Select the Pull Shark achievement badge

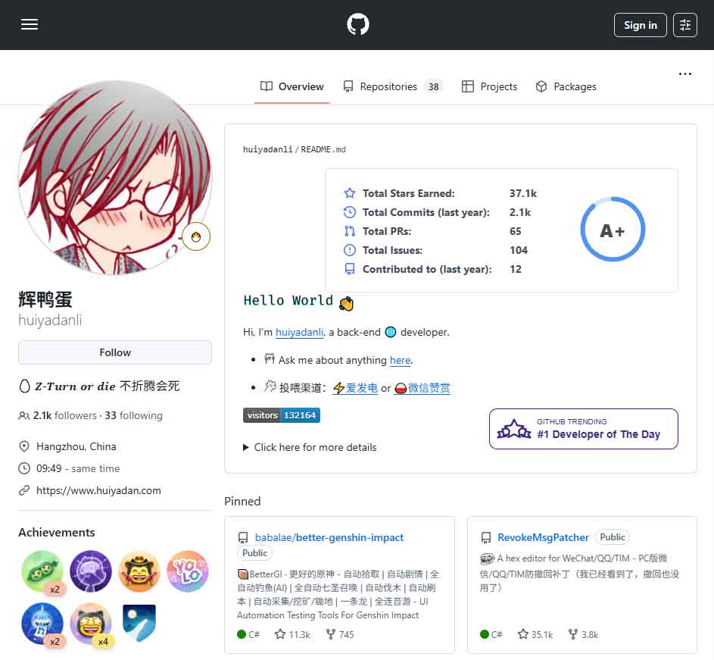click(42, 623)
